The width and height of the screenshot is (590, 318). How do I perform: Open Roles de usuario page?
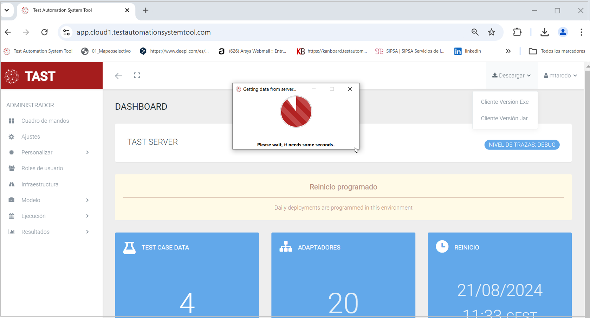point(42,168)
